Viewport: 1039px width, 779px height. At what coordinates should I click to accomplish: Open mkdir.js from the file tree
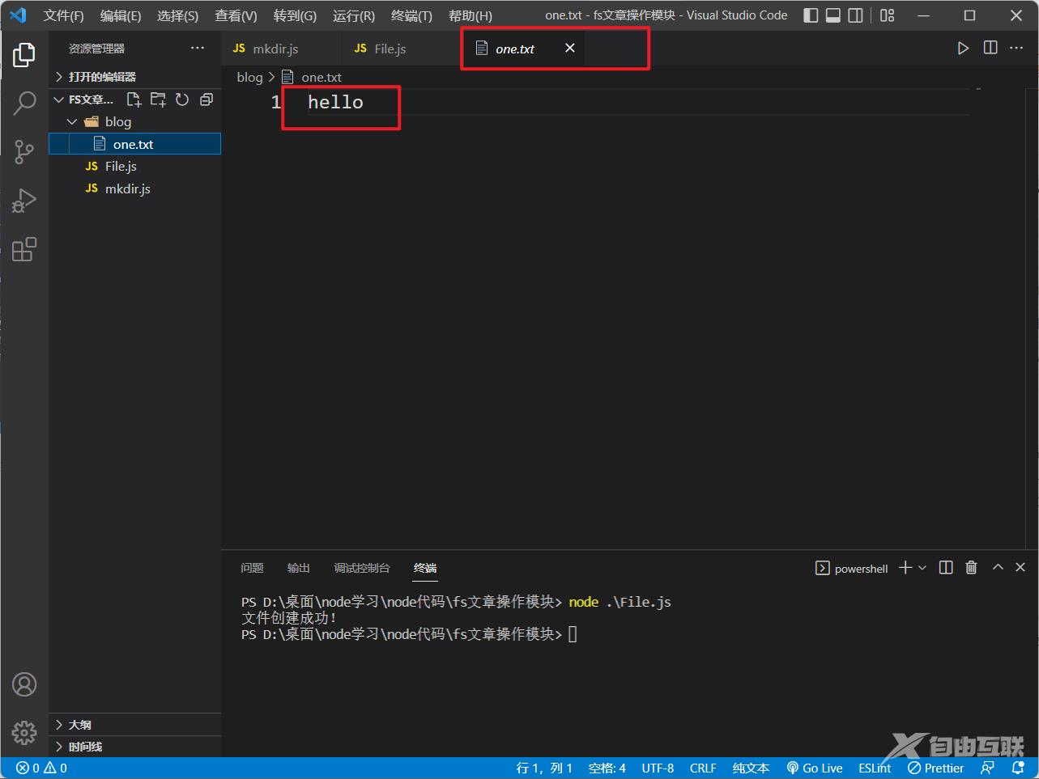[134, 188]
